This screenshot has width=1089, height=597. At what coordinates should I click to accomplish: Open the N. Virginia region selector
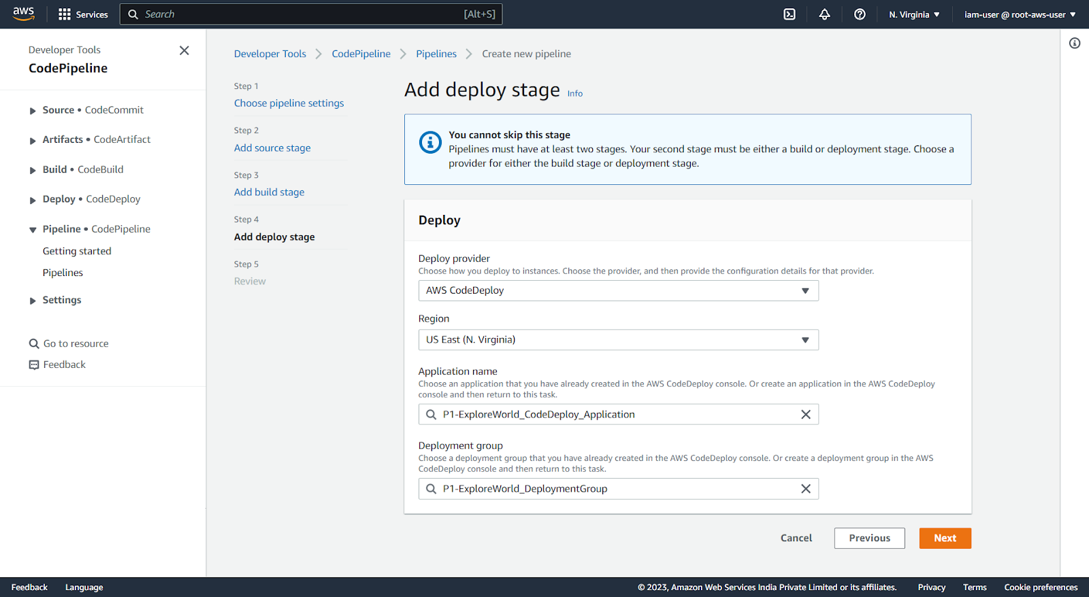coord(914,14)
